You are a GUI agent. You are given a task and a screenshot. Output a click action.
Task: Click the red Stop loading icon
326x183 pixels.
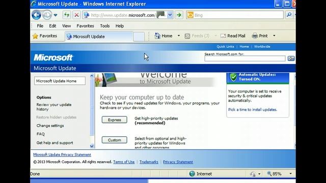[76, 15]
